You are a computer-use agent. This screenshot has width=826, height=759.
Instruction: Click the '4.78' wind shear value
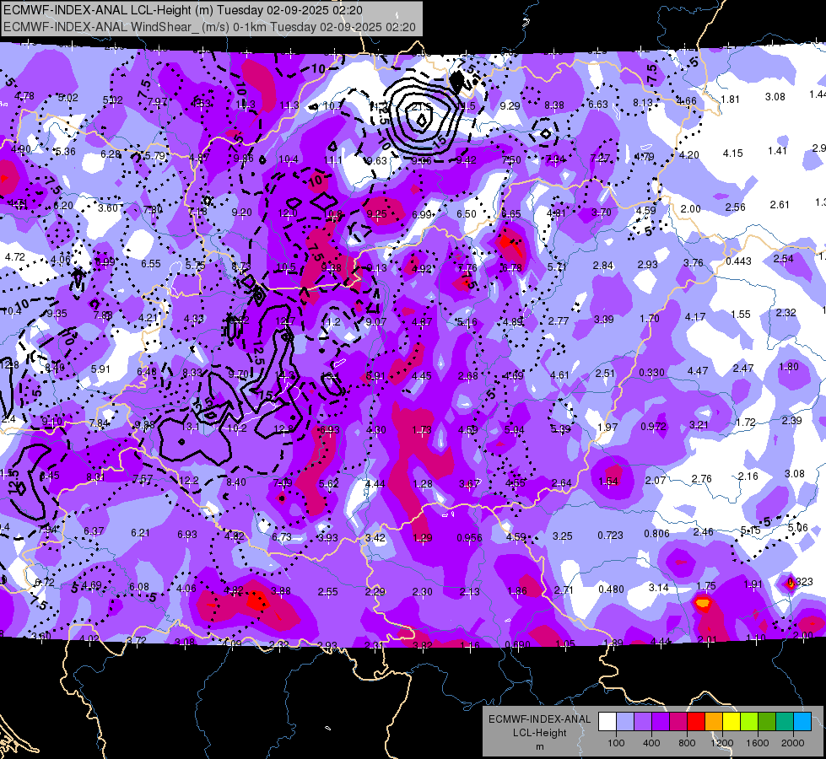tap(24, 96)
